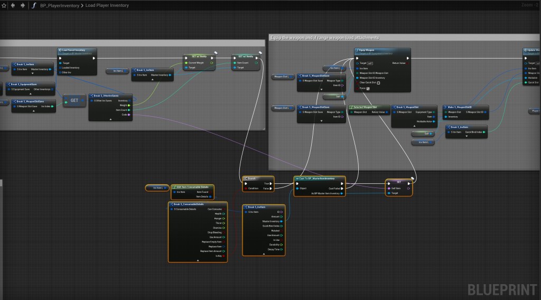Click the function icon beside the breadcrumb
Image resolution: width=541 pixels, height=300 pixels.
[x=33, y=5]
